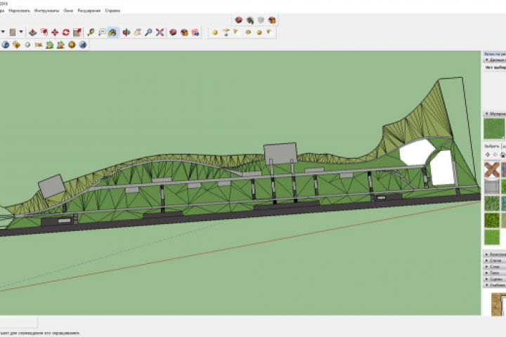The width and height of the screenshot is (506, 337).
Task: Choose the Sandbox Add Detail tool
Action: (269, 32)
